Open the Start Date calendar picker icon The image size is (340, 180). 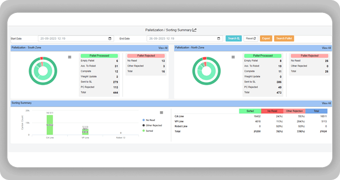coord(110,39)
